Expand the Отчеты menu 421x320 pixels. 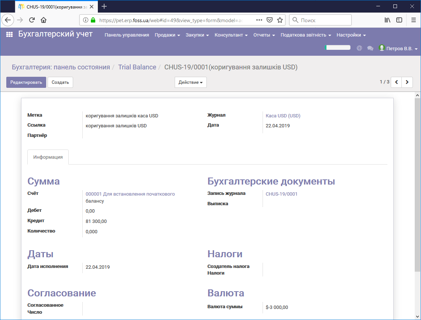(x=264, y=35)
